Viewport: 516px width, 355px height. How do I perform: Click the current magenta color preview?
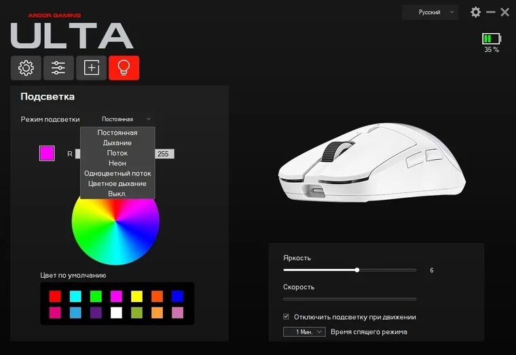coord(47,153)
